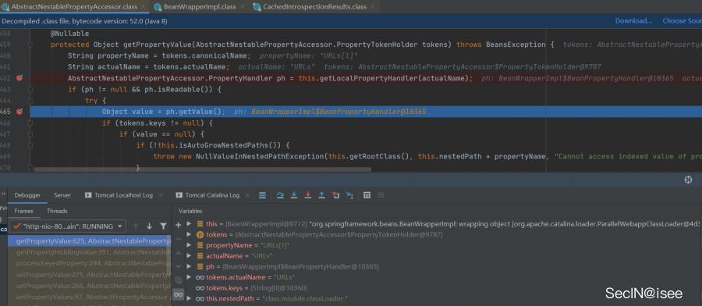Select the Frames sub-tab
Image resolution: width=702 pixels, height=306 pixels.
(23, 211)
